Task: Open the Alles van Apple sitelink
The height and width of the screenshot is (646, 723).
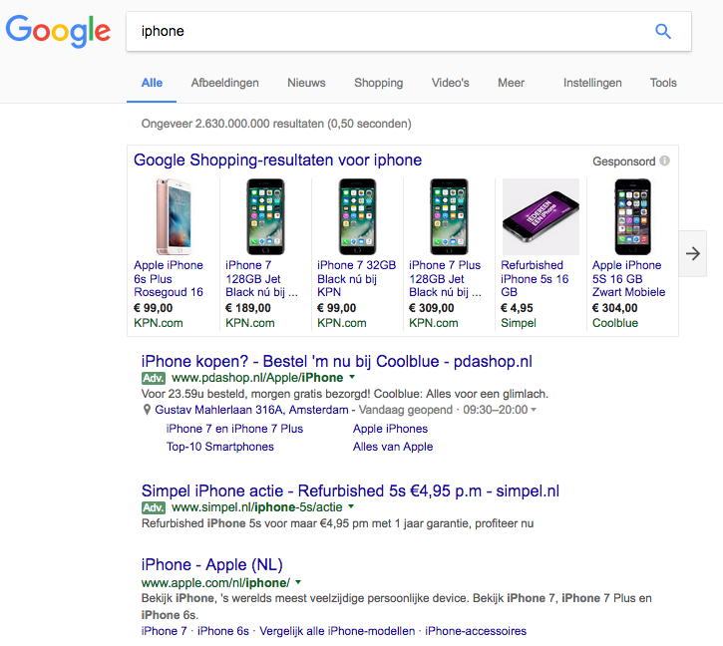Action: (x=393, y=447)
